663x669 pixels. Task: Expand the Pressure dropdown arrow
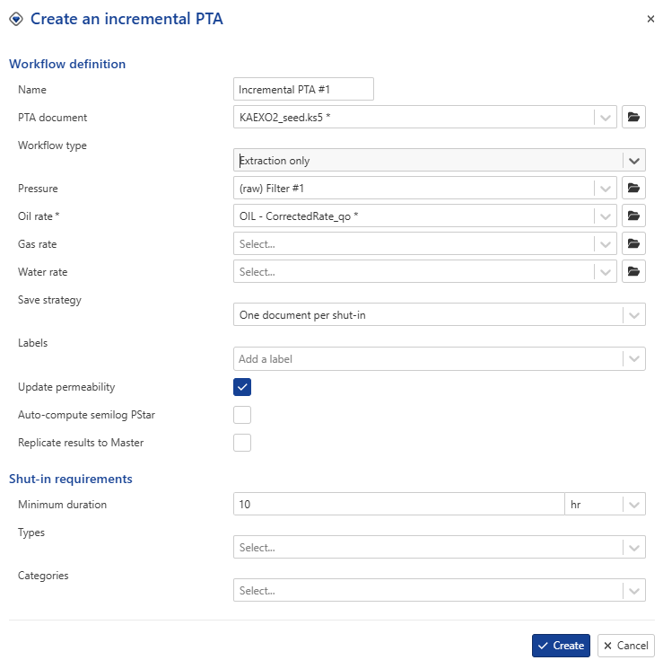[605, 189]
